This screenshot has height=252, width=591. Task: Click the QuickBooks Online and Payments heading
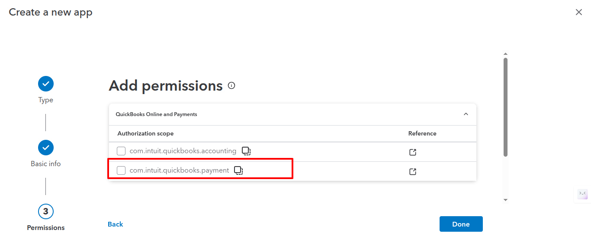(x=156, y=114)
